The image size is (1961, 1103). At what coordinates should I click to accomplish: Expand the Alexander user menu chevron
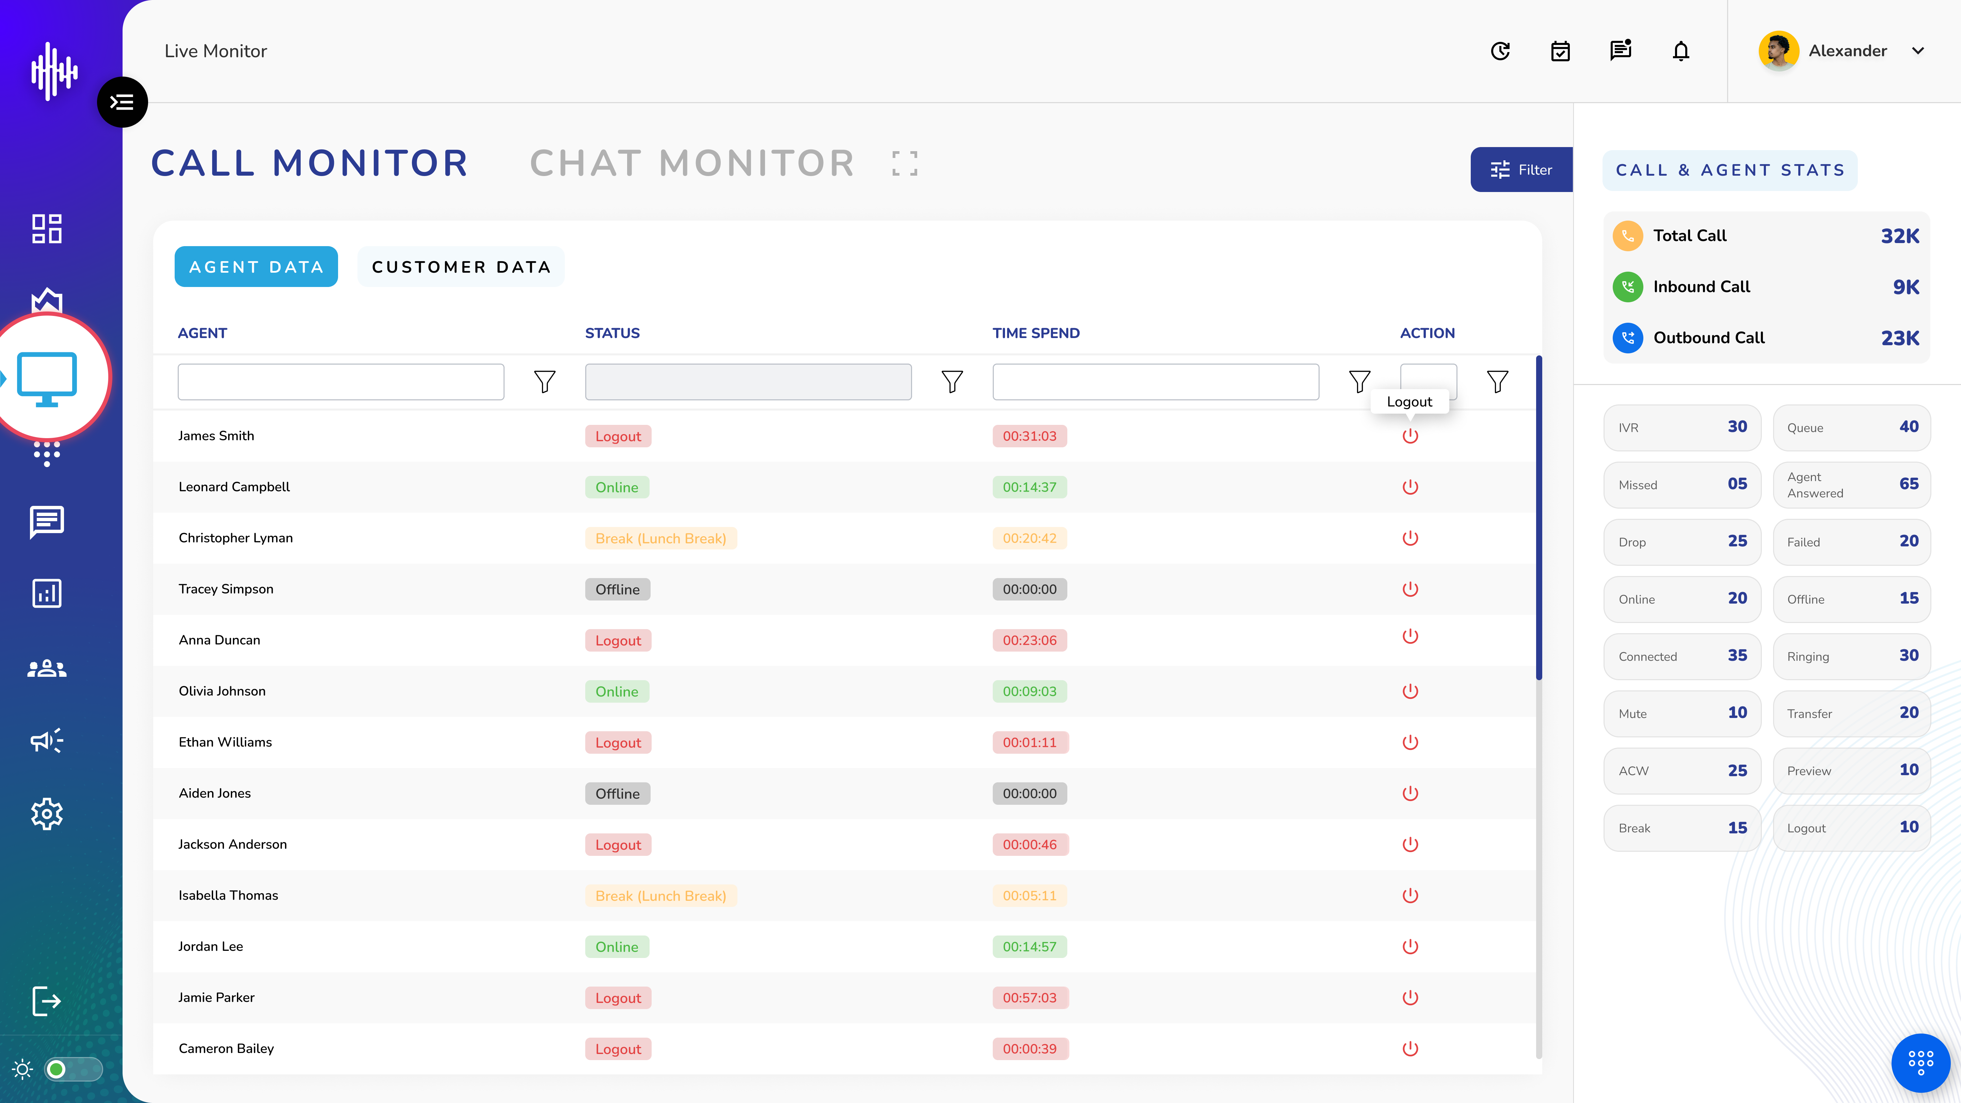tap(1918, 51)
